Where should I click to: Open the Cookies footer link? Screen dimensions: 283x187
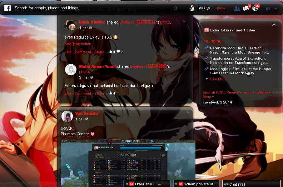tap(262, 92)
